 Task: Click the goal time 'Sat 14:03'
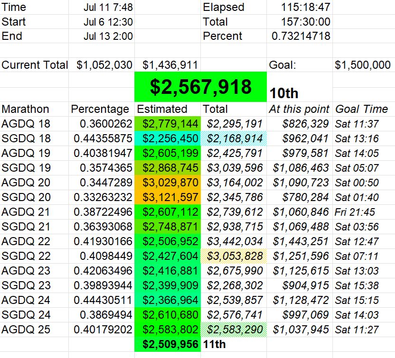pos(364,315)
